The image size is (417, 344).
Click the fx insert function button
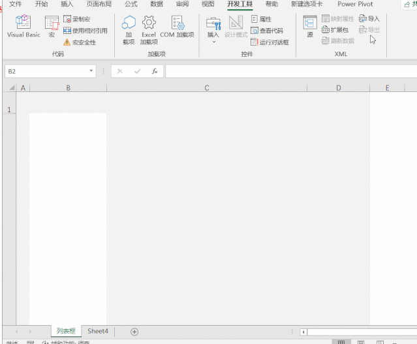pyautogui.click(x=155, y=71)
